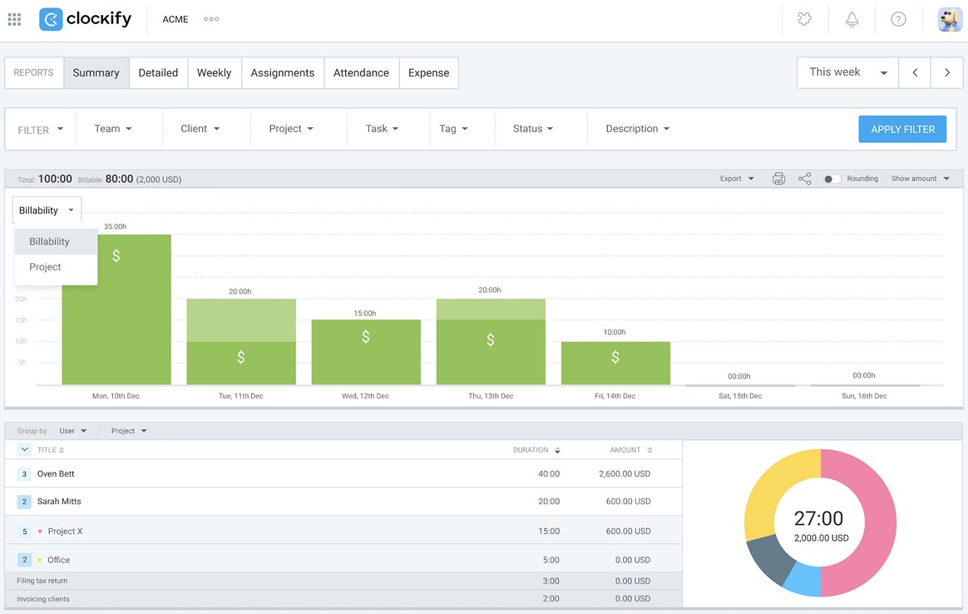Image resolution: width=968 pixels, height=614 pixels.
Task: Select Project in chart dropdown list
Action: (46, 267)
